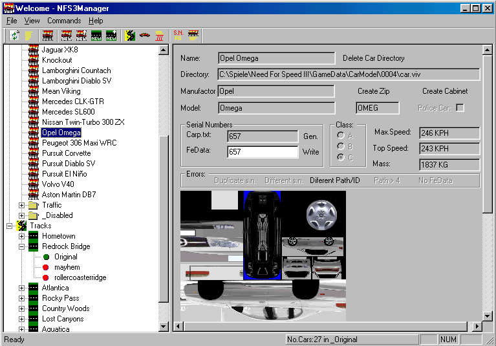Expand the Hometown track node

21,236
